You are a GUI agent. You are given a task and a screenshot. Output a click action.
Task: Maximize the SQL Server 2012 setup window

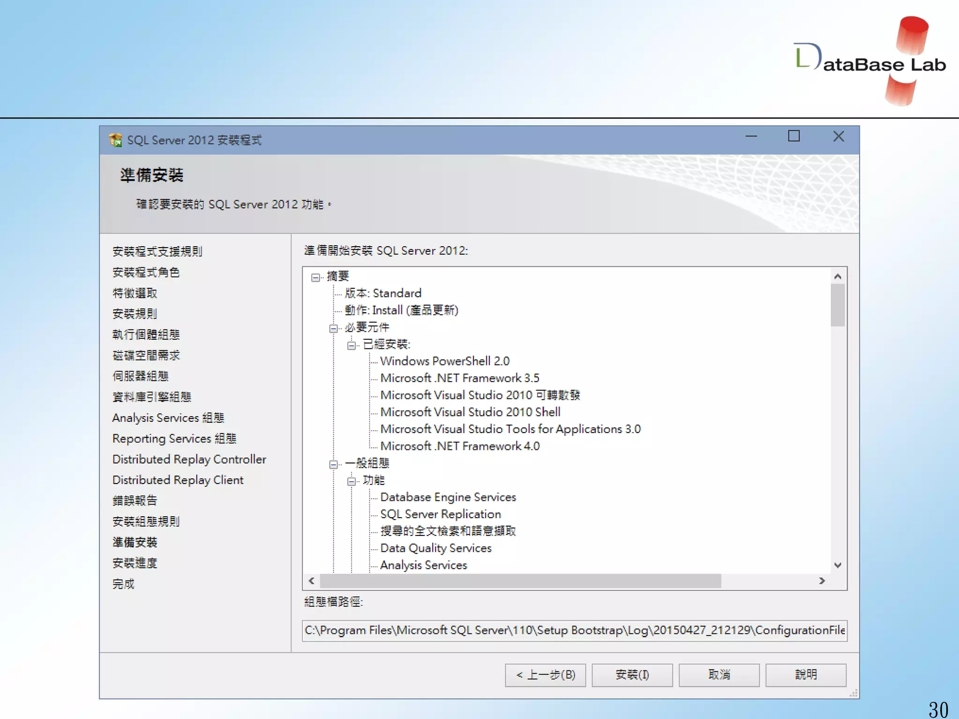(794, 136)
